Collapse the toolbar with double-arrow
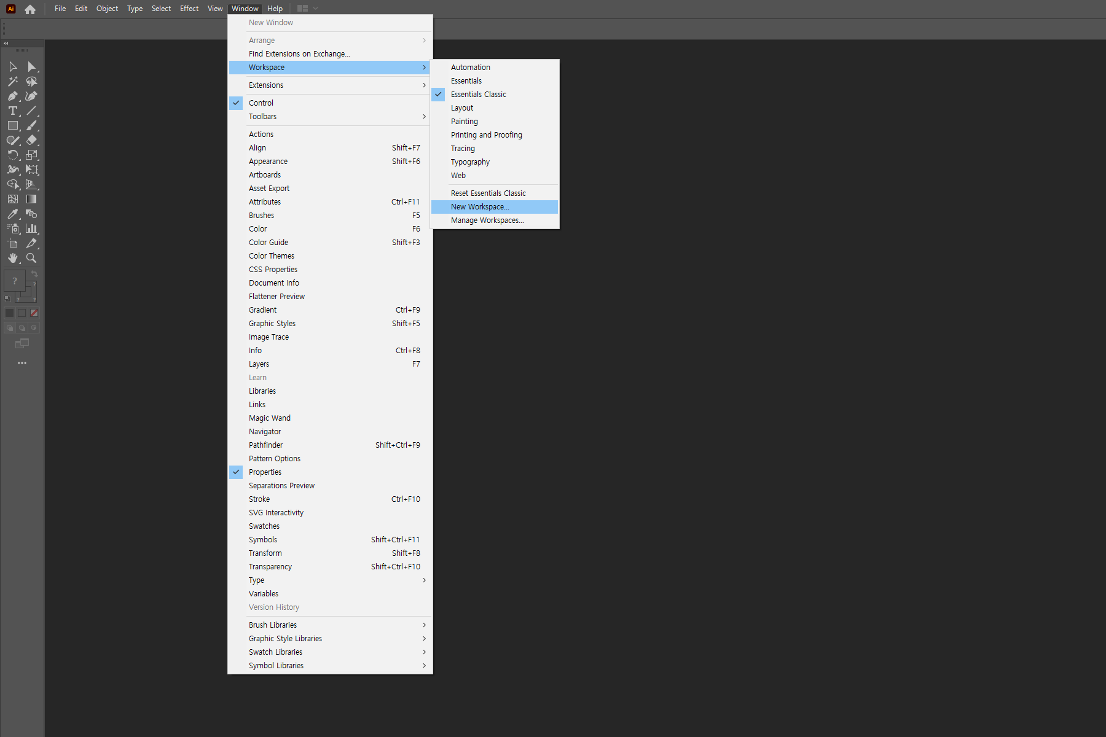Image resolution: width=1106 pixels, height=737 pixels. (6, 44)
